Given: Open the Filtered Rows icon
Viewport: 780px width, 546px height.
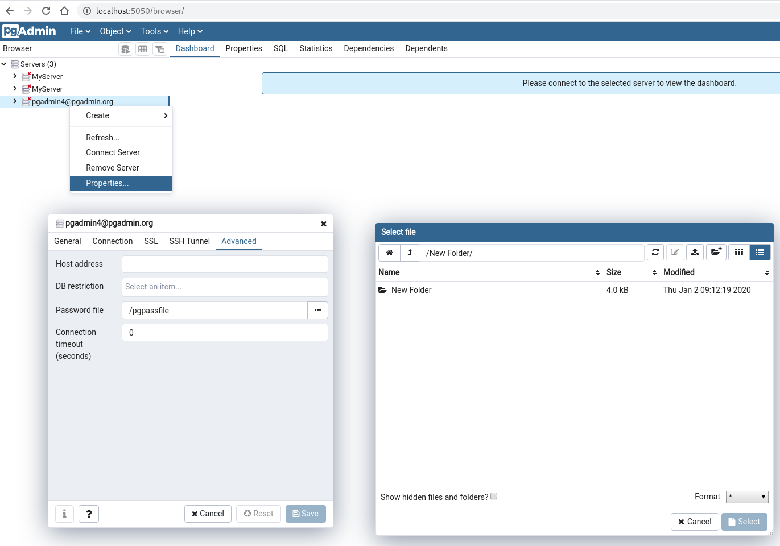Looking at the screenshot, I should pos(160,48).
